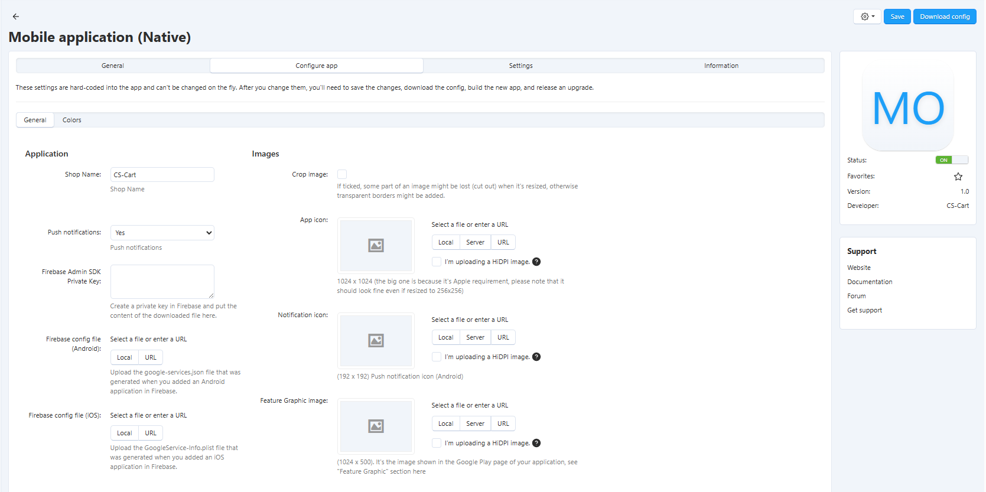The height and width of the screenshot is (492, 986).
Task: Open the Settings tab
Action: 520,66
